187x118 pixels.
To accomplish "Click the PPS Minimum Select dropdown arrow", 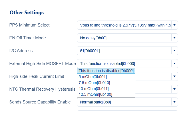I will coord(174,25).
